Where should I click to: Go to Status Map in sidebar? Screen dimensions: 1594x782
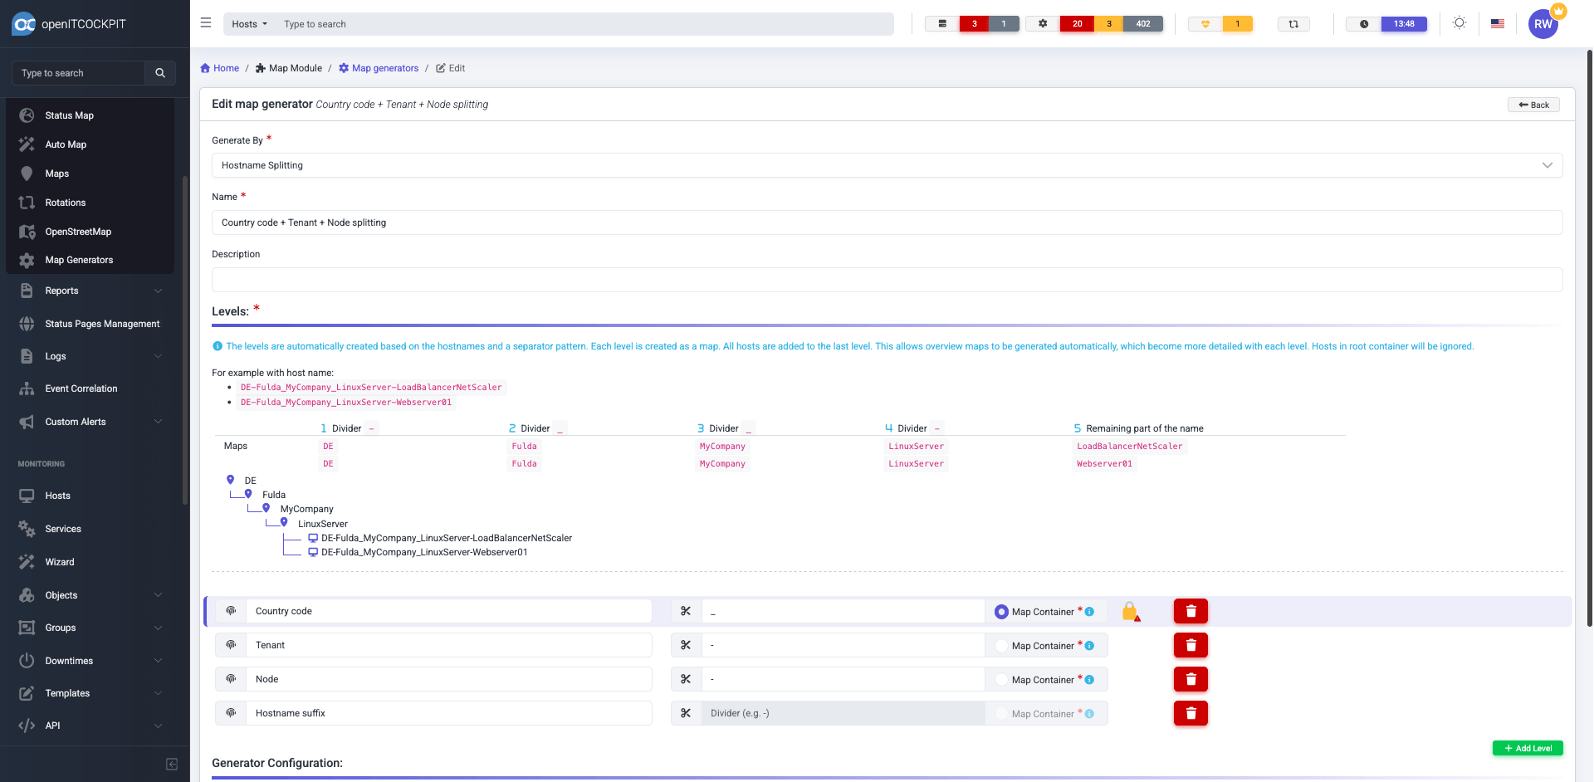click(69, 115)
